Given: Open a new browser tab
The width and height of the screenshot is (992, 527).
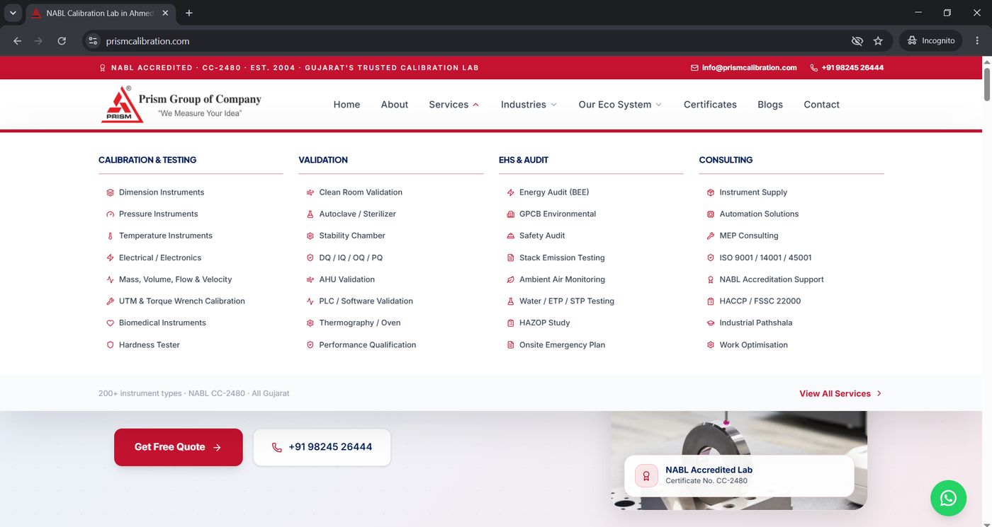Looking at the screenshot, I should (189, 13).
